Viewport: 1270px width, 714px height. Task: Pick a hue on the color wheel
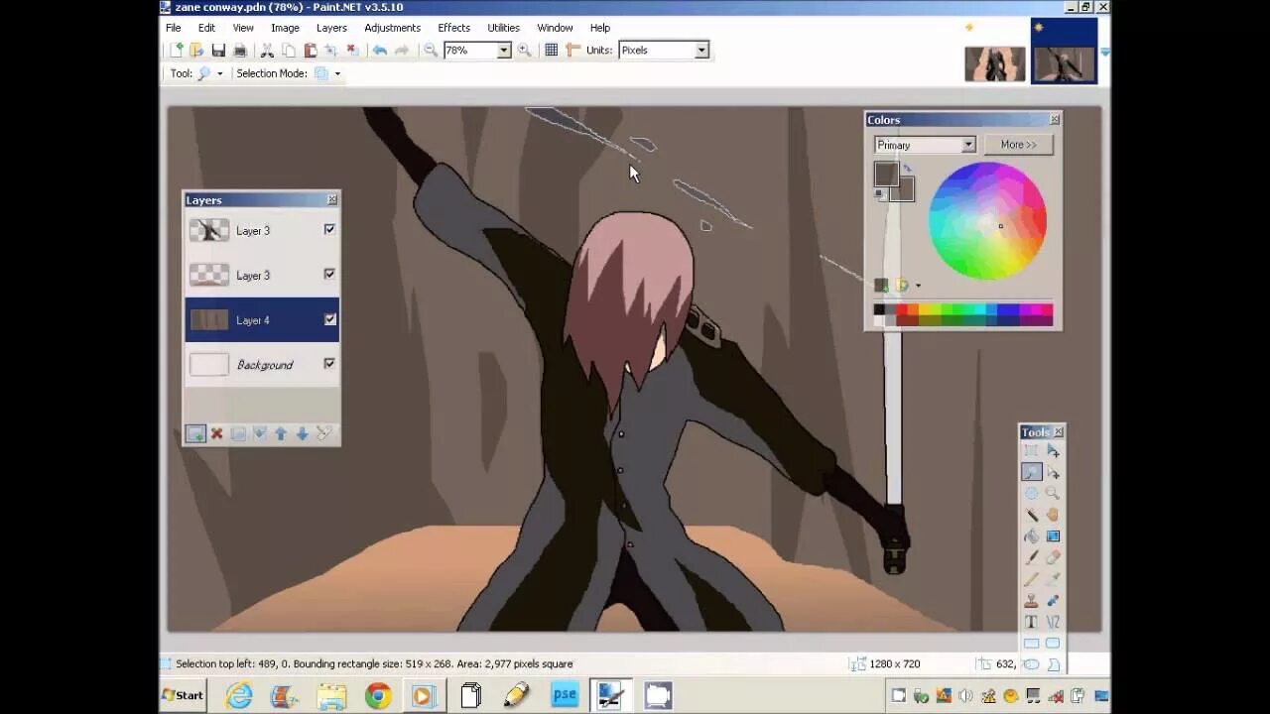[987, 220]
